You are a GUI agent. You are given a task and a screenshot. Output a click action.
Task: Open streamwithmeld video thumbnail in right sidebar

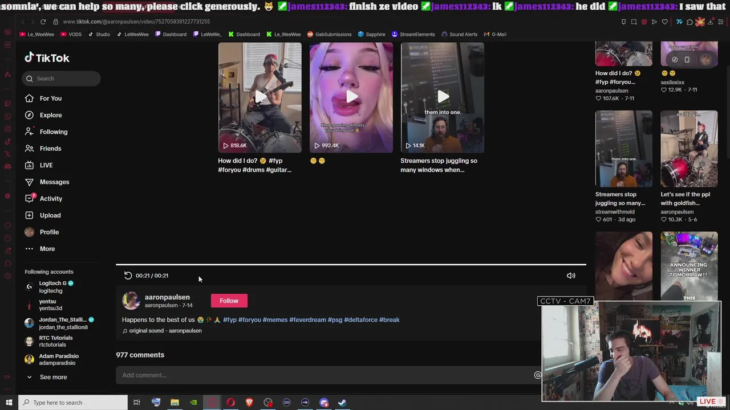(x=624, y=149)
